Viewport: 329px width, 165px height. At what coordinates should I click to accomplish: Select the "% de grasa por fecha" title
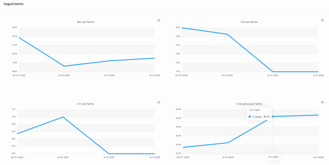(249, 104)
